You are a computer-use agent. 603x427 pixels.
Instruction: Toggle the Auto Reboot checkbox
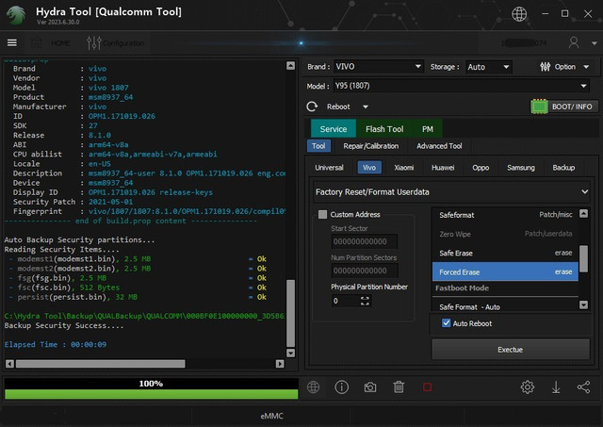pos(446,323)
